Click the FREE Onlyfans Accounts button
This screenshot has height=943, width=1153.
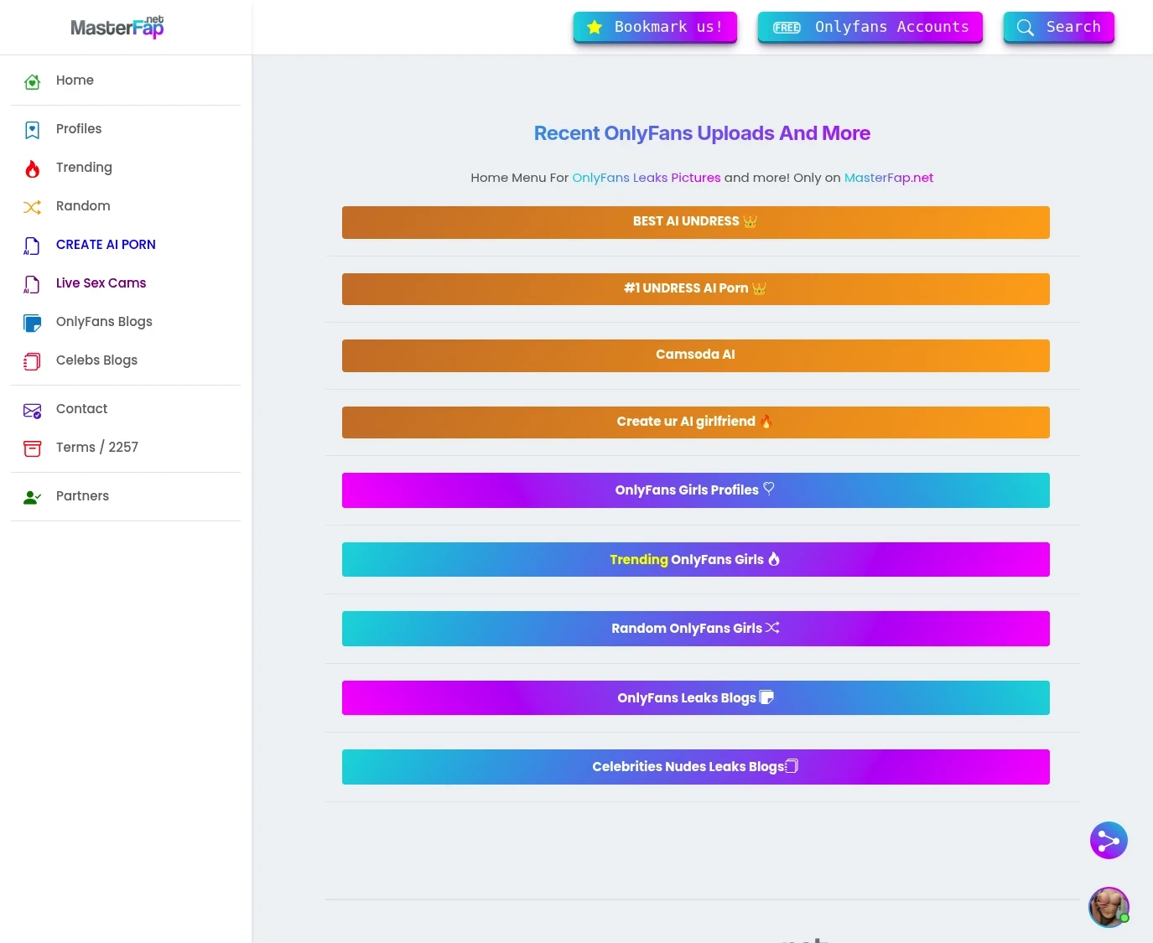click(x=870, y=27)
